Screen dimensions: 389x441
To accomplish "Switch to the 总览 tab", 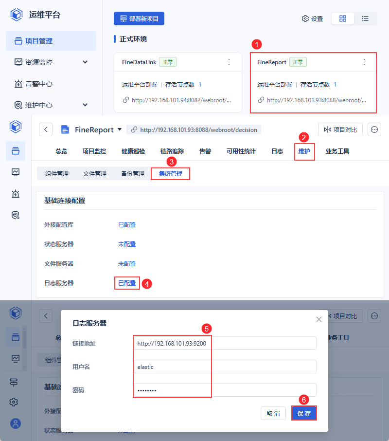I will (x=61, y=151).
